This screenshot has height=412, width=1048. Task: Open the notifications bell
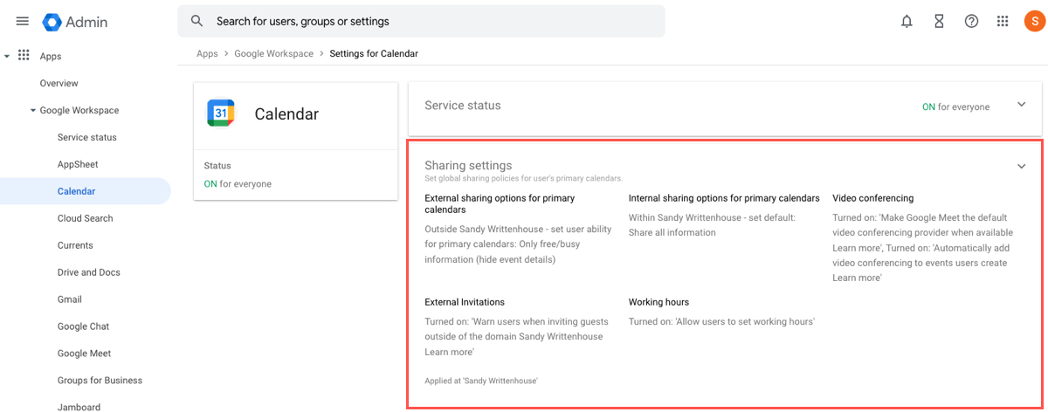(x=907, y=21)
